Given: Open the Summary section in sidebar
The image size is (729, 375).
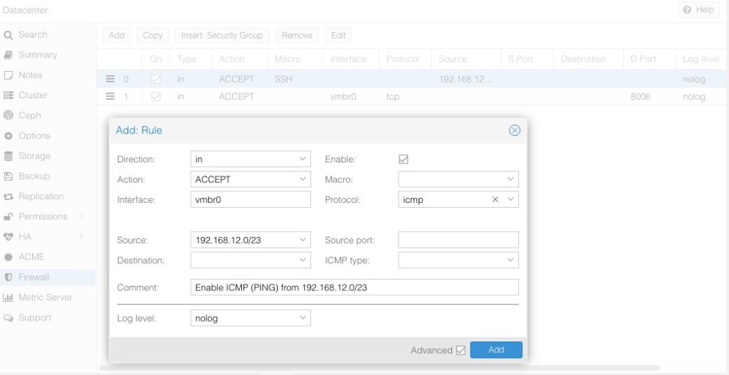Looking at the screenshot, I should (48, 55).
